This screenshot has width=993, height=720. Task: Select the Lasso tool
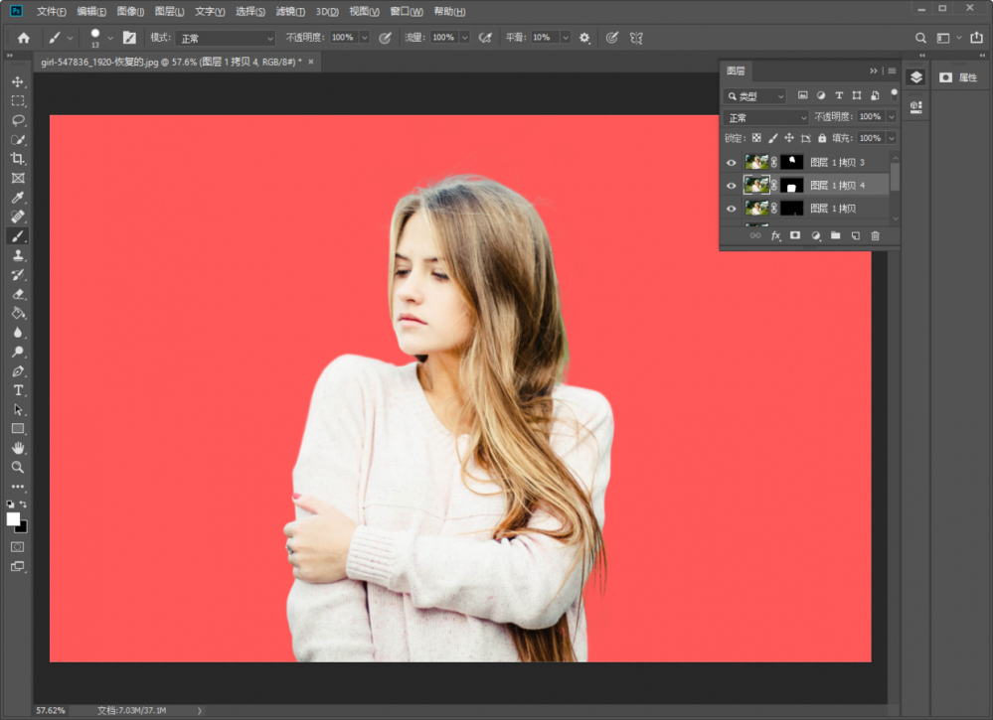click(18, 120)
